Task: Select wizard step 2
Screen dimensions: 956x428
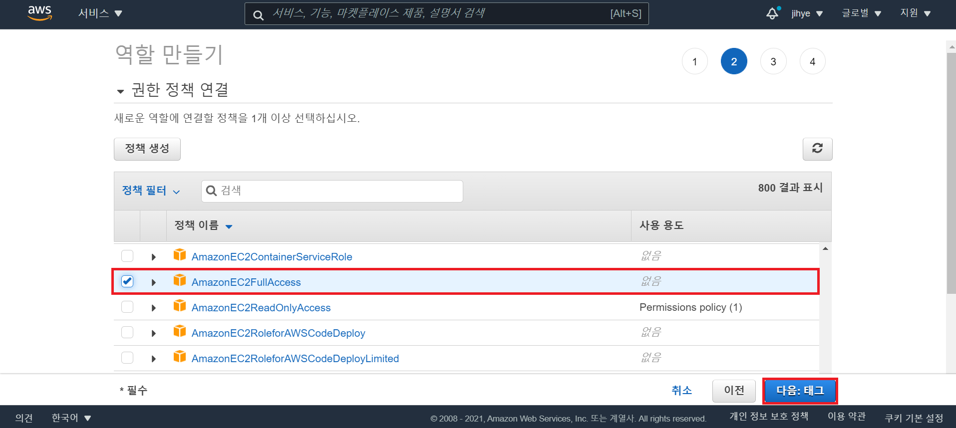Action: [734, 61]
